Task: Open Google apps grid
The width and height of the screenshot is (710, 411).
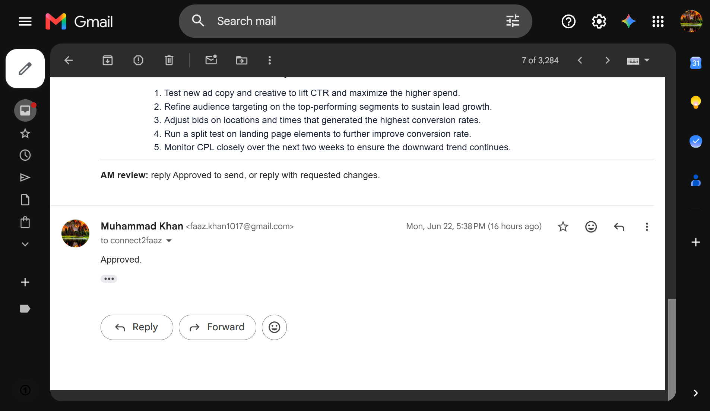Action: tap(658, 21)
